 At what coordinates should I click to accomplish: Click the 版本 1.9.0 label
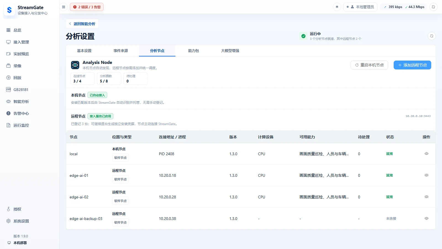pos(21,236)
